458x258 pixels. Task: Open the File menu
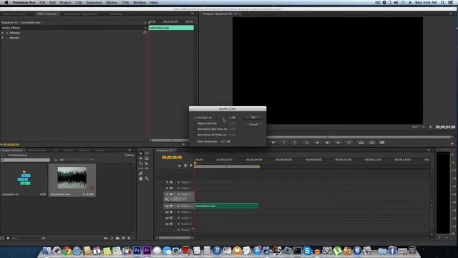pos(42,3)
